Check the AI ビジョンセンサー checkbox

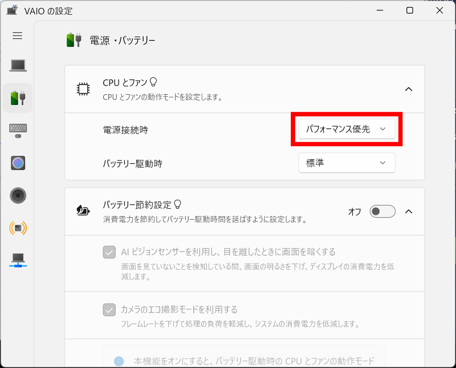pos(109,252)
